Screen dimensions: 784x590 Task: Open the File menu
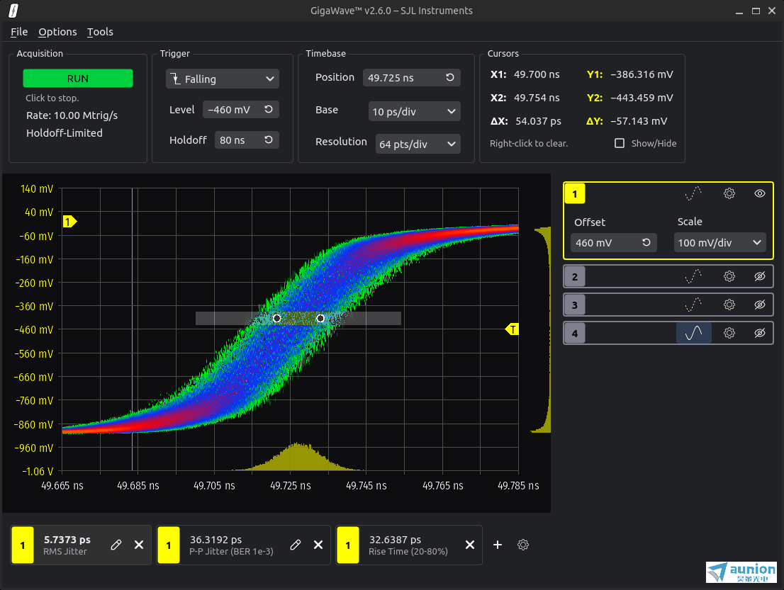pyautogui.click(x=19, y=32)
